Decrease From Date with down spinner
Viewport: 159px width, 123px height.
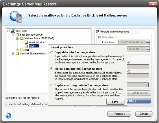[x=148, y=44]
